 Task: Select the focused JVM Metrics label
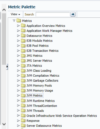click(35, 95)
